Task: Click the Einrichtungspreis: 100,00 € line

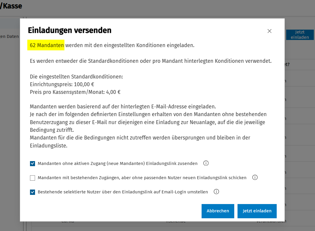Action: [62, 84]
